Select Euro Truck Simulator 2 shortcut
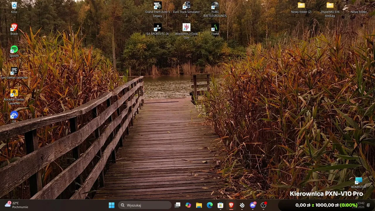375x211 pixels. pyautogui.click(x=186, y=10)
